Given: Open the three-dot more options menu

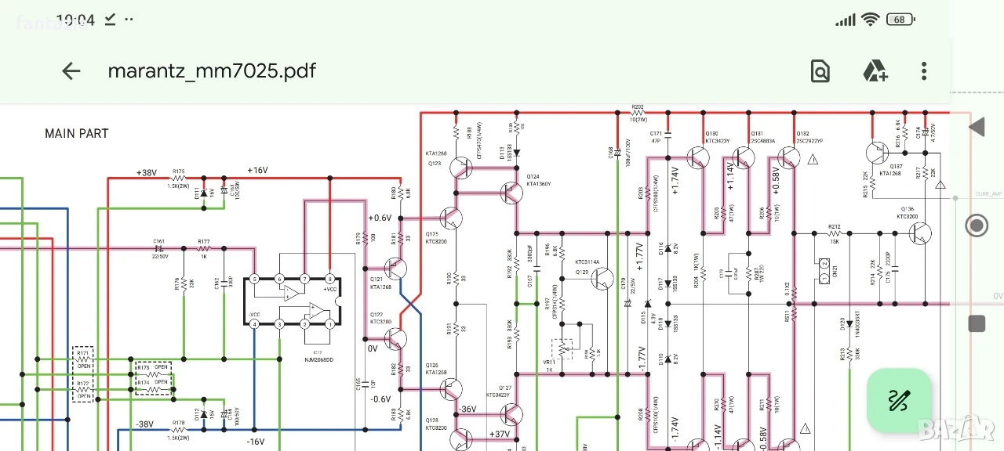Looking at the screenshot, I should 924,71.
